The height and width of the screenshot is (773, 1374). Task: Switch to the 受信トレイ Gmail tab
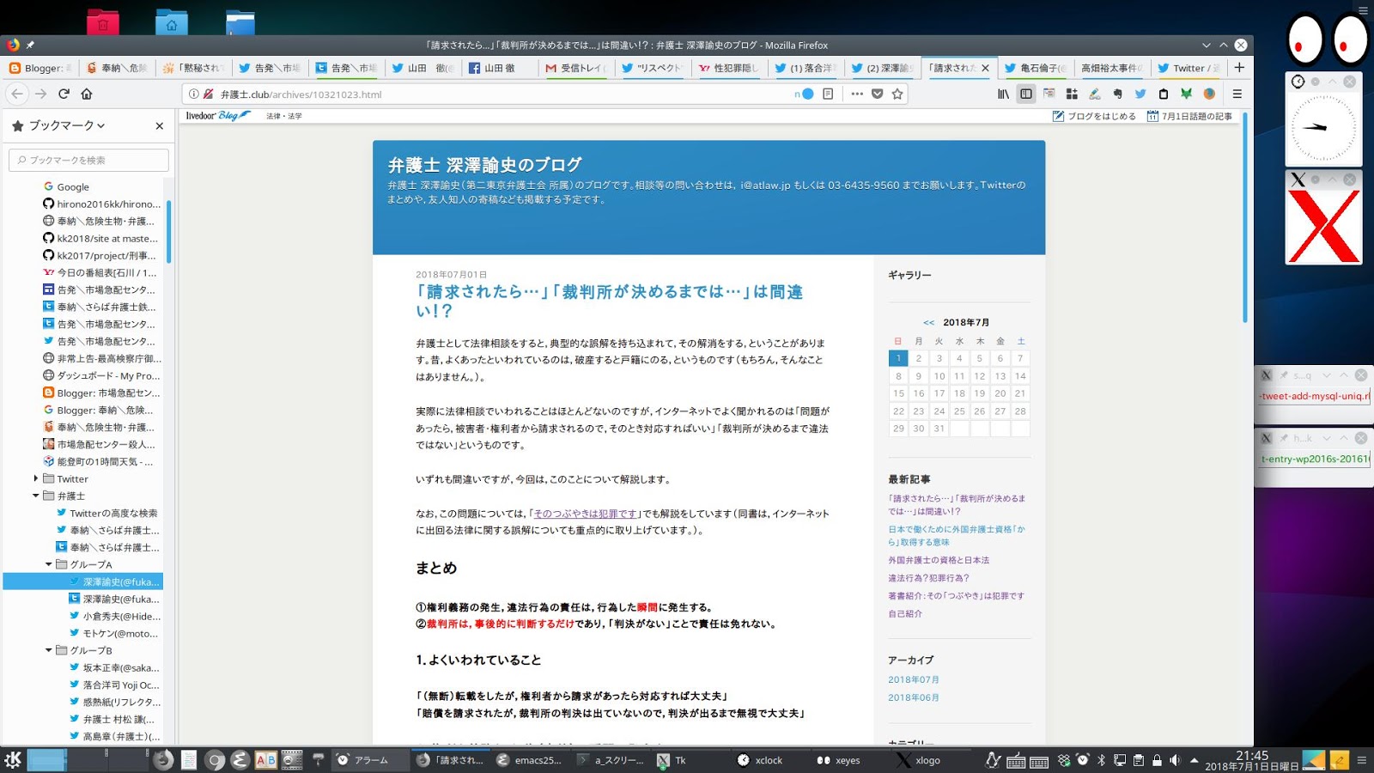[x=575, y=68]
